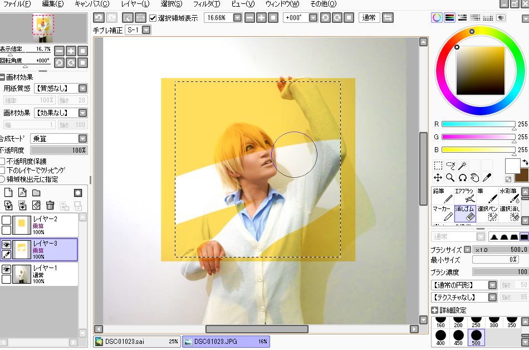Screen dimensions: 529x350
Task: Choose the rectangular selection tool
Action: click(x=438, y=166)
